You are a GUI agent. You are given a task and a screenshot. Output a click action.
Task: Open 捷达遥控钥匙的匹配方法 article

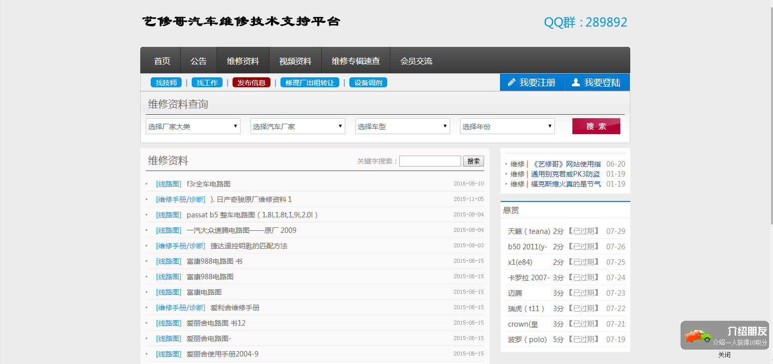[x=249, y=246]
